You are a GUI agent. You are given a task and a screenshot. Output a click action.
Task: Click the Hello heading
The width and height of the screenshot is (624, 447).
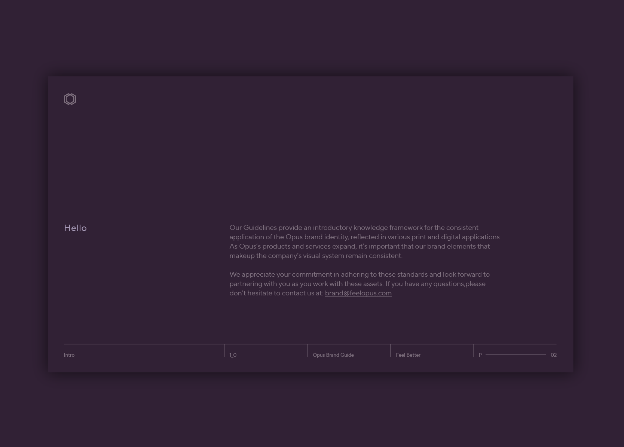point(75,228)
